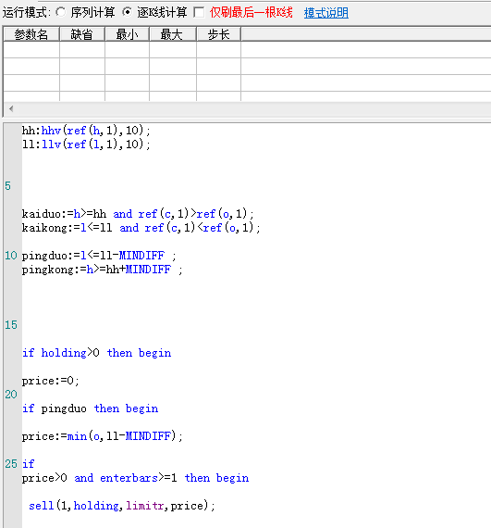Open the 模式说明 link

[x=326, y=13]
